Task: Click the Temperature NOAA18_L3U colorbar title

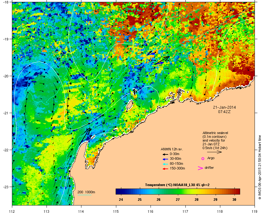Action: click(x=177, y=185)
